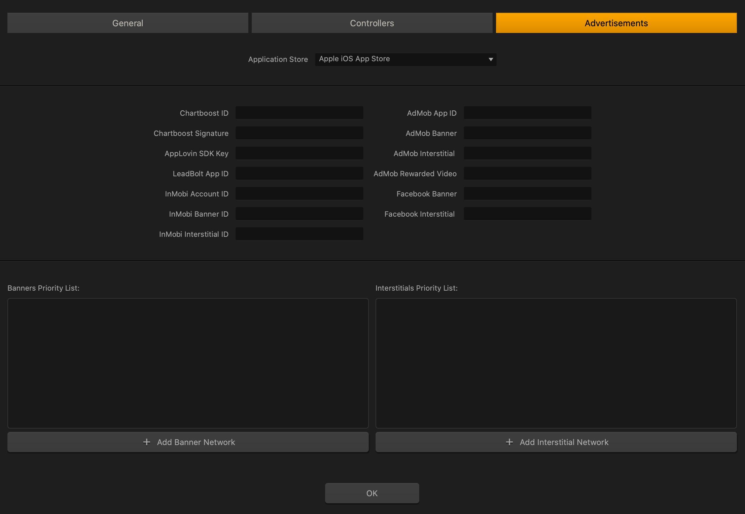
Task: Click the Application Store dropdown arrow
Action: coord(491,59)
